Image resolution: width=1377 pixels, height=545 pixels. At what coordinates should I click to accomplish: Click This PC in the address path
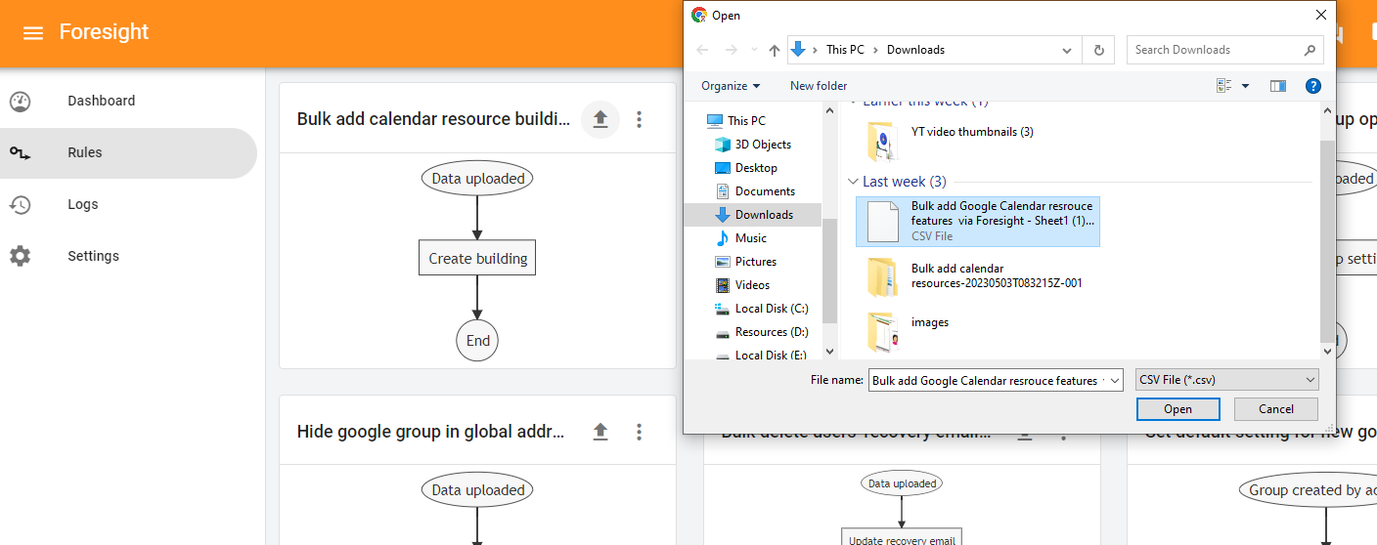[x=845, y=50]
